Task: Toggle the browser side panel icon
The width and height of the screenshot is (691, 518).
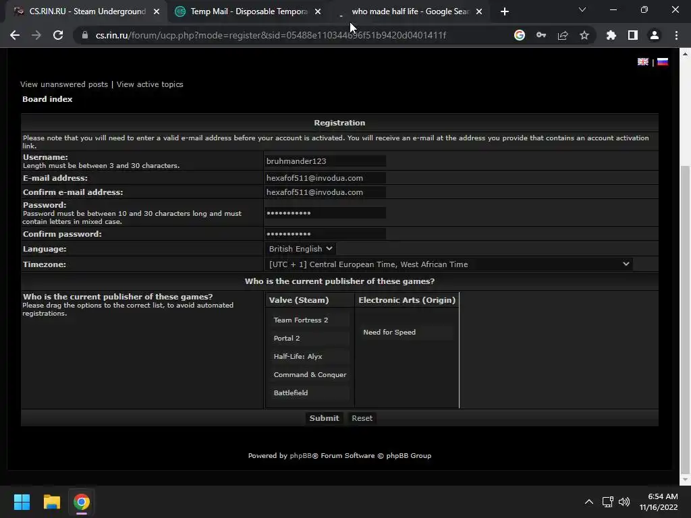Action: click(x=633, y=35)
